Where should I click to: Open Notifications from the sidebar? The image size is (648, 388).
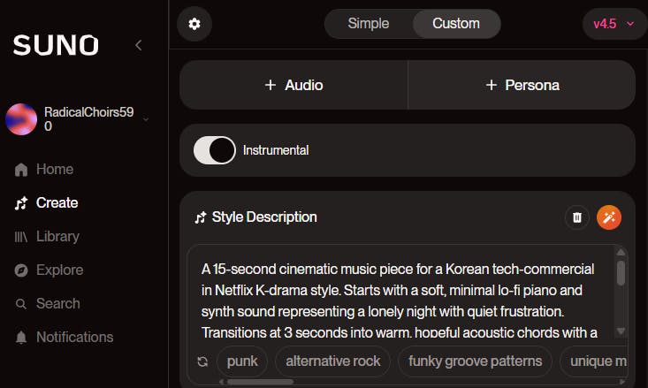coord(74,337)
